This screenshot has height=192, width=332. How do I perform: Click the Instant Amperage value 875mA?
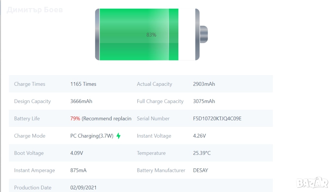(78, 170)
